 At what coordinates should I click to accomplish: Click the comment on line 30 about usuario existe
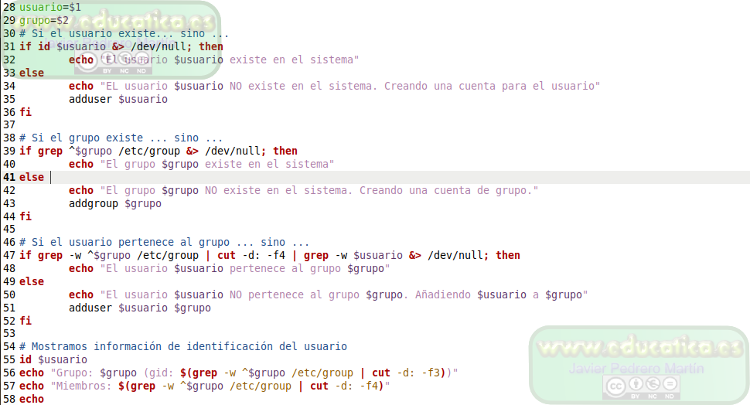(124, 33)
